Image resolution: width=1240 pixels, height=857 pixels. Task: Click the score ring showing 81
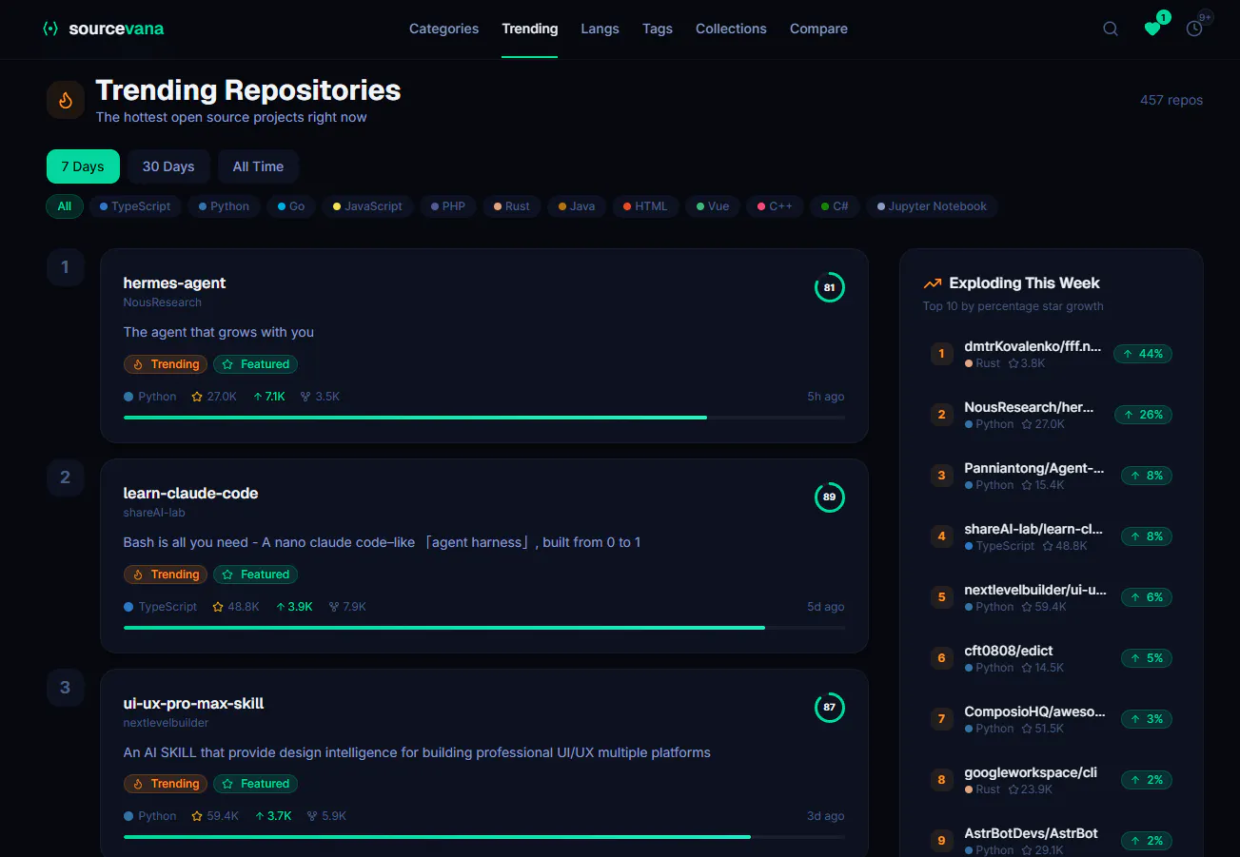(x=829, y=287)
